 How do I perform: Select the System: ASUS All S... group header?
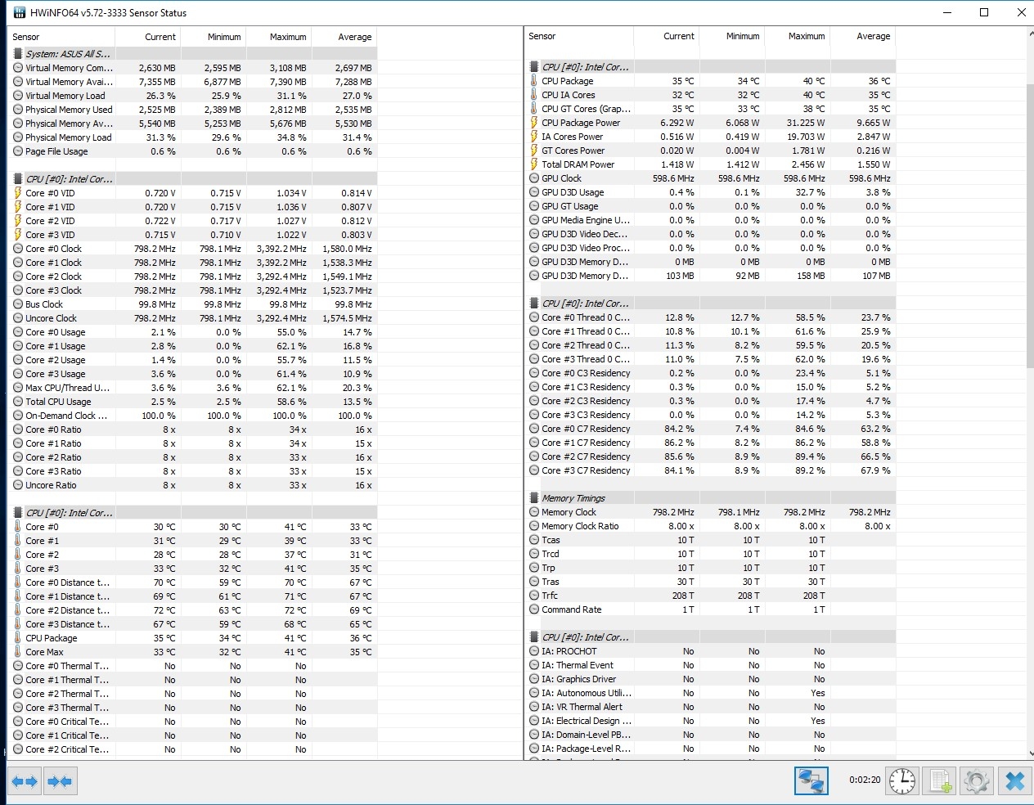192,54
